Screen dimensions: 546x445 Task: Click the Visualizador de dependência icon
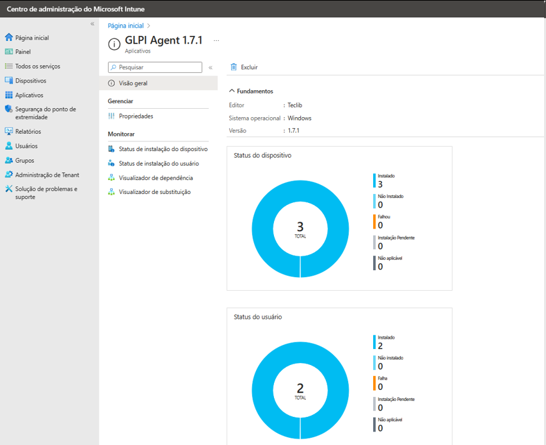(x=111, y=177)
